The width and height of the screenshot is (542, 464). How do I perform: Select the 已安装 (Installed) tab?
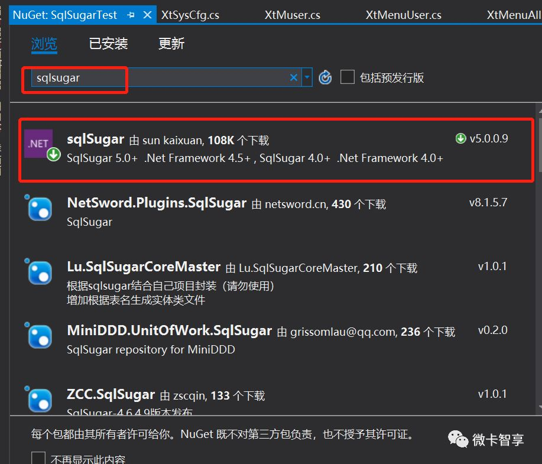[108, 44]
